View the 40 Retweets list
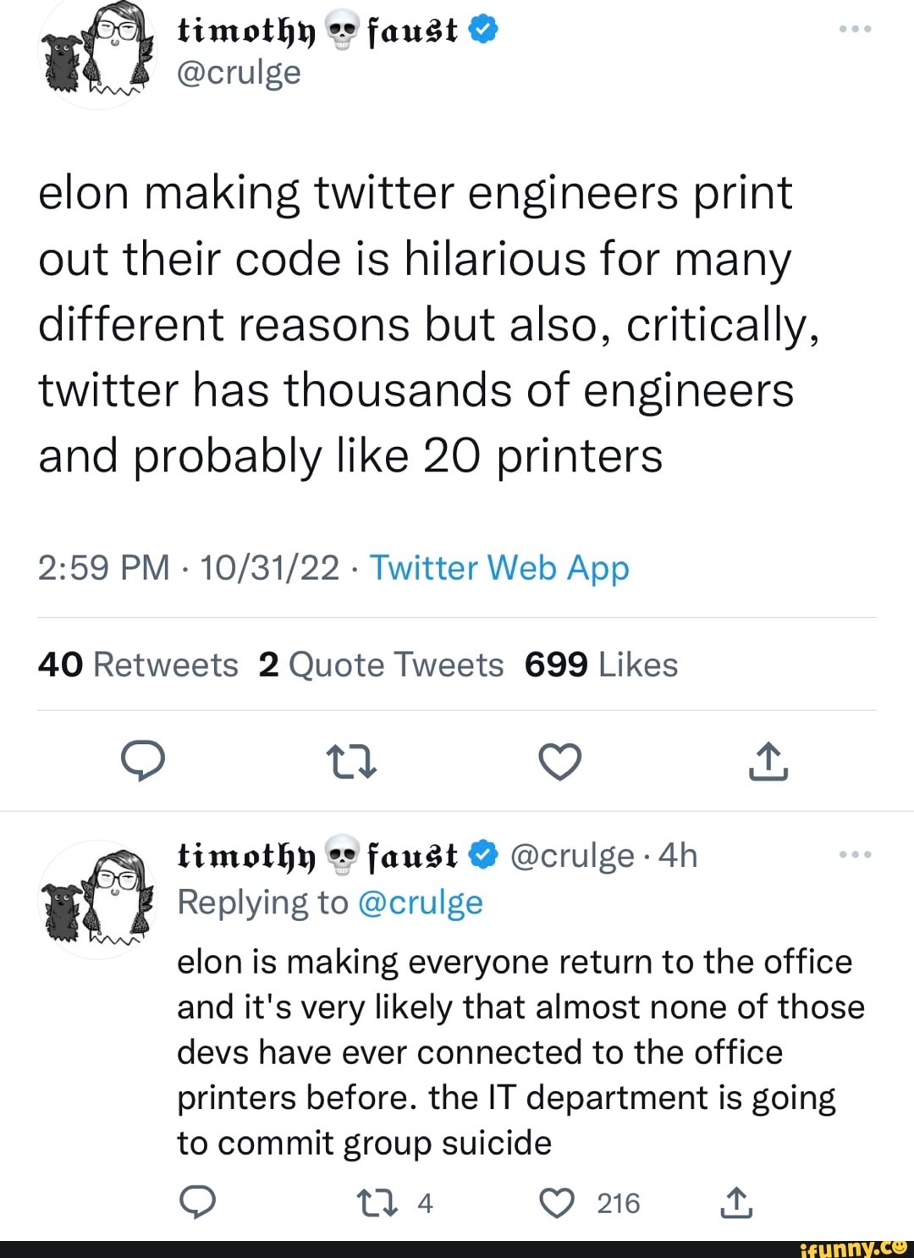 click(138, 664)
